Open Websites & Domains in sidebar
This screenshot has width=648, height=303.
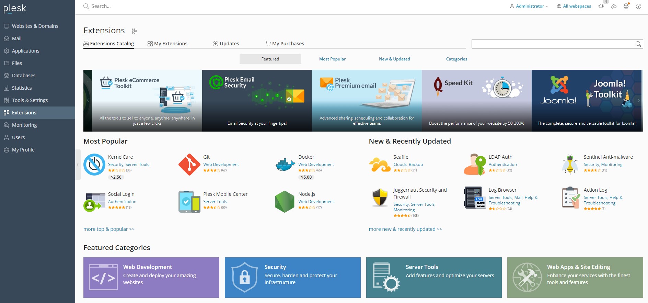click(37, 26)
